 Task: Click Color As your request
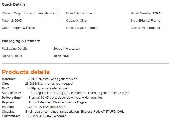[82, 28]
